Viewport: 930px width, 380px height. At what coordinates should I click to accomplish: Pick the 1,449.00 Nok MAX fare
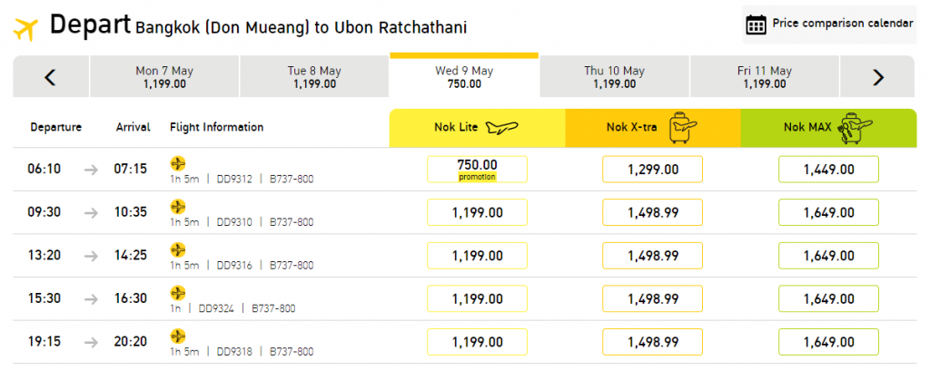pyautogui.click(x=828, y=170)
